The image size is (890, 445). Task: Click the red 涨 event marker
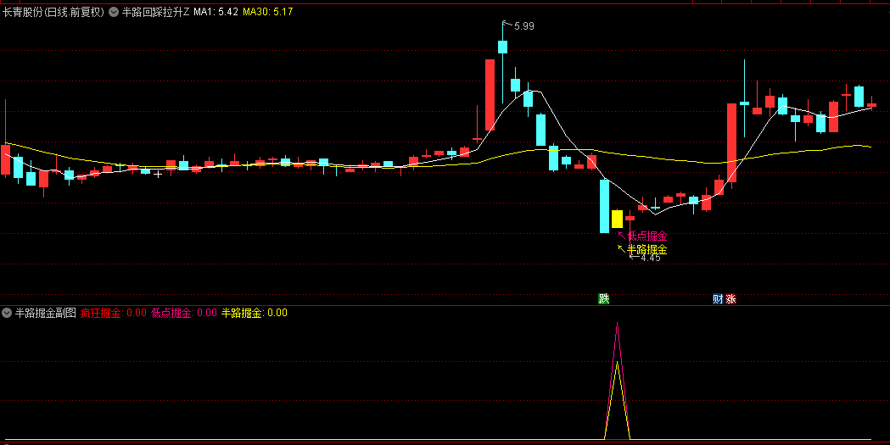(x=730, y=298)
